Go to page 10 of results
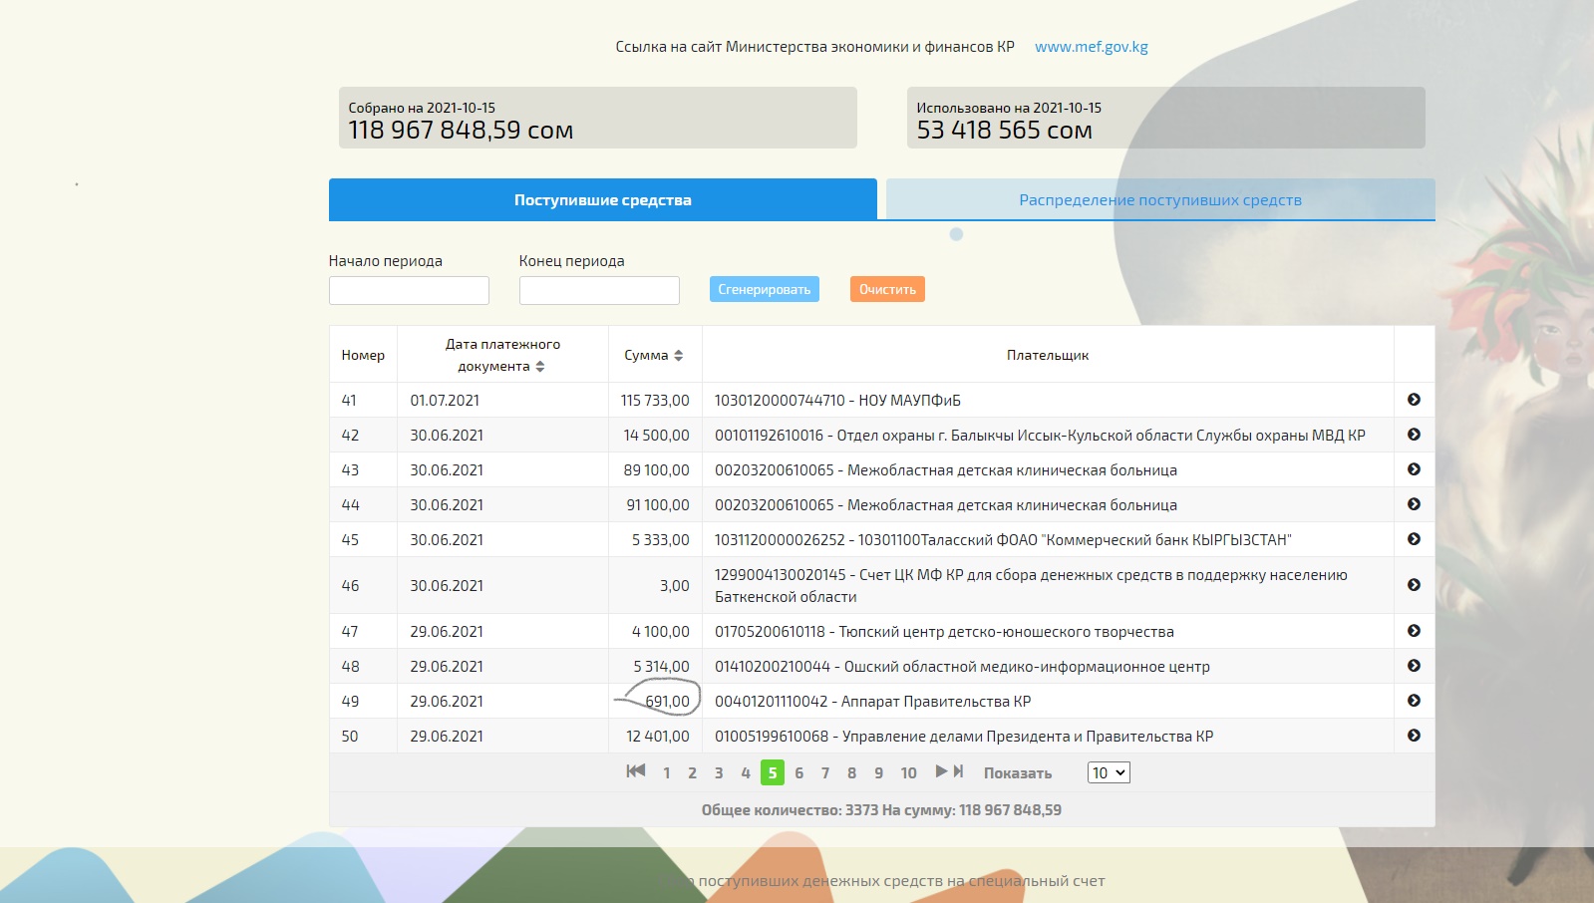Screen dimensions: 1594x903 tap(908, 773)
